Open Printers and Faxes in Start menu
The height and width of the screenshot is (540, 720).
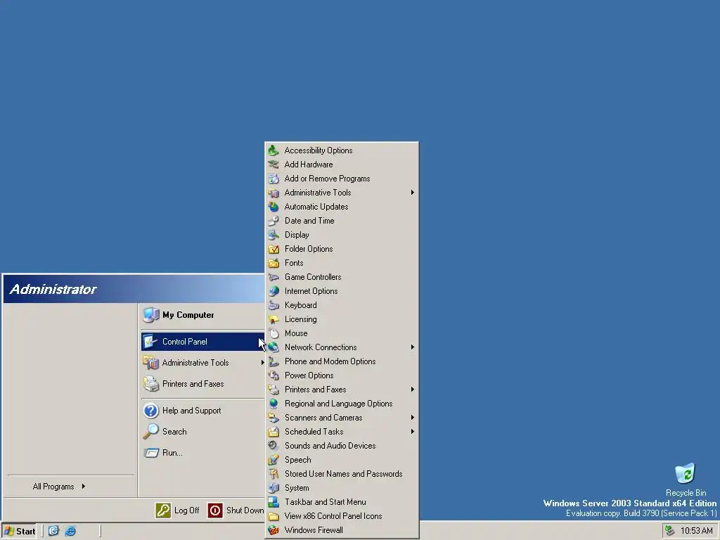click(203, 384)
